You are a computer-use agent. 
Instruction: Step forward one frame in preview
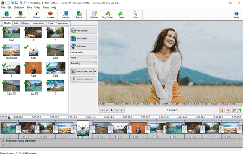click(117, 110)
